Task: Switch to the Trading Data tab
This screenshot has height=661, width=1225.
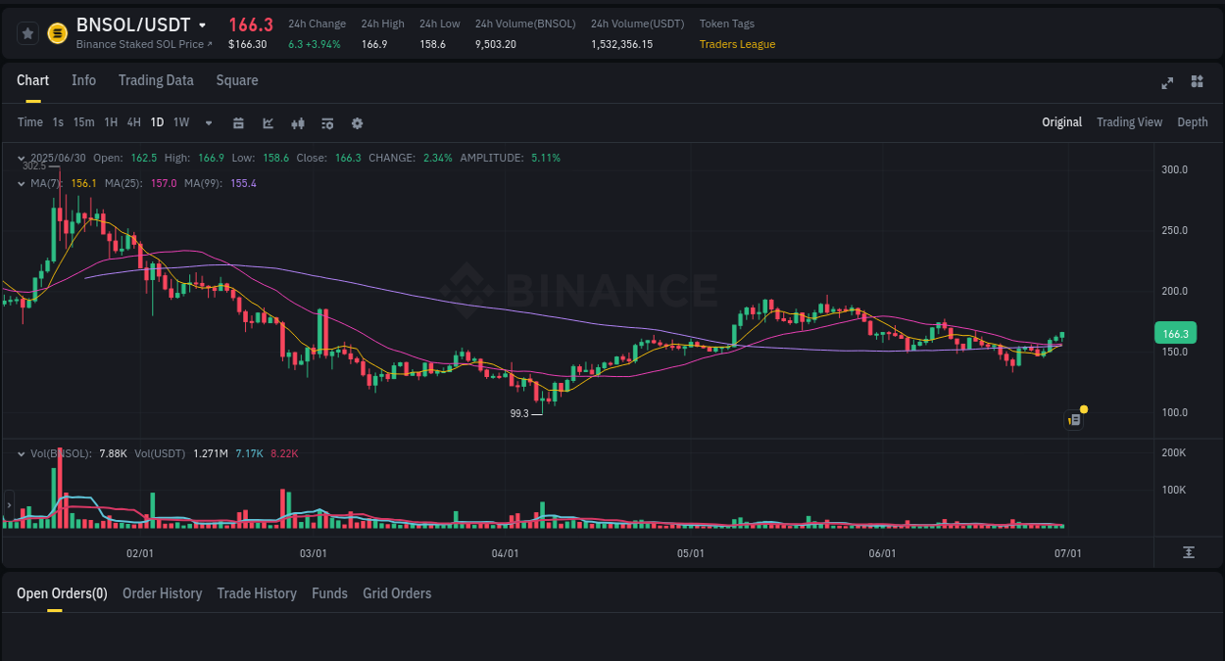Action: pos(156,80)
